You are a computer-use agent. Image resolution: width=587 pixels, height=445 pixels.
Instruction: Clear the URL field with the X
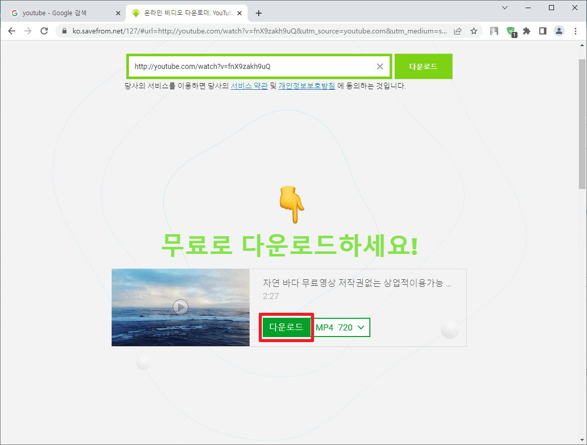click(380, 66)
